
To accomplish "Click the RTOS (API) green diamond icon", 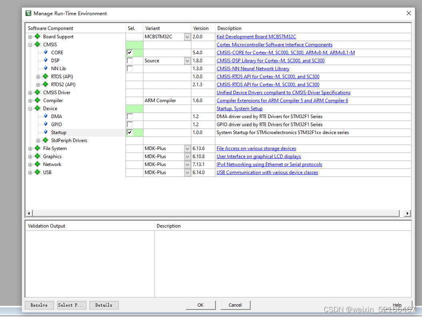I will [46, 76].
